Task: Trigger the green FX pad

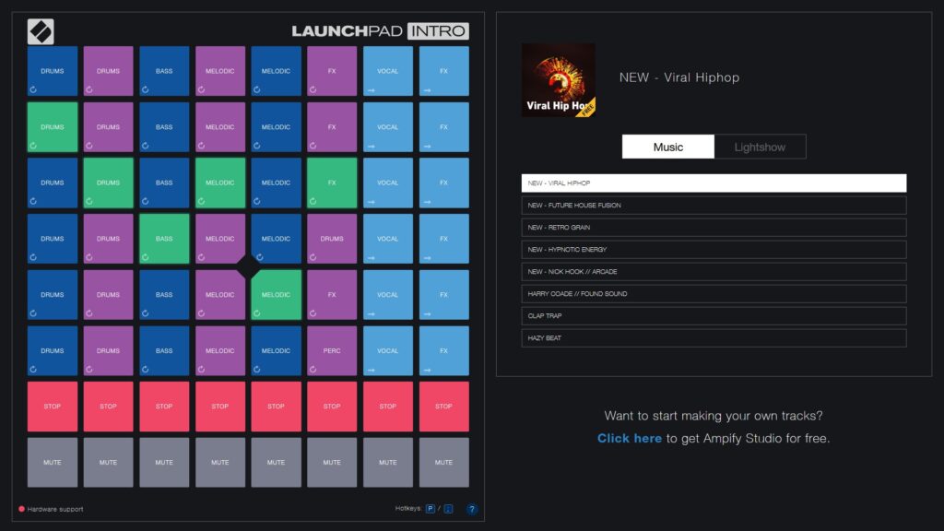Action: (332, 183)
